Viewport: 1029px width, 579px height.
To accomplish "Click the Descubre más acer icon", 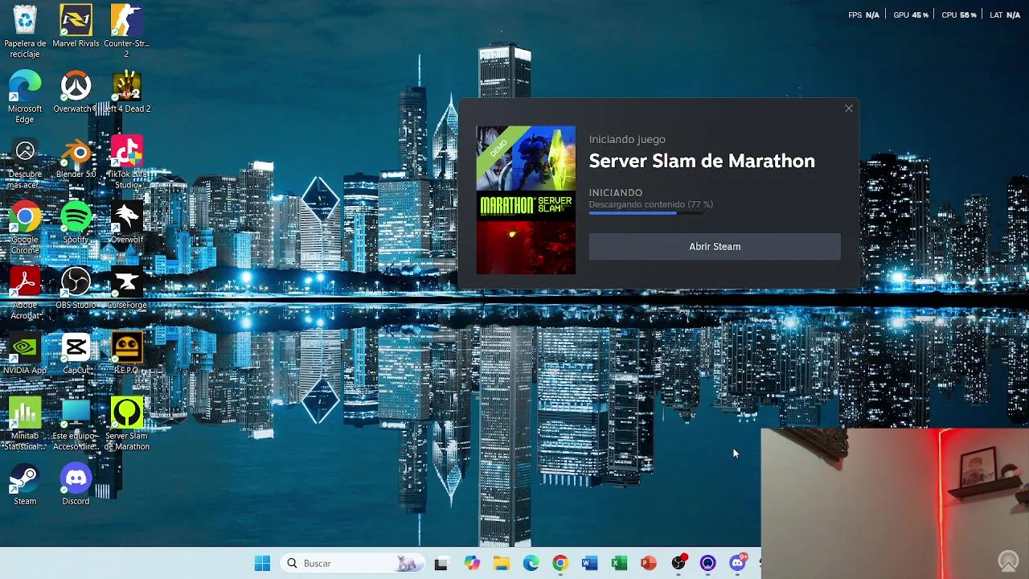I will [25, 162].
